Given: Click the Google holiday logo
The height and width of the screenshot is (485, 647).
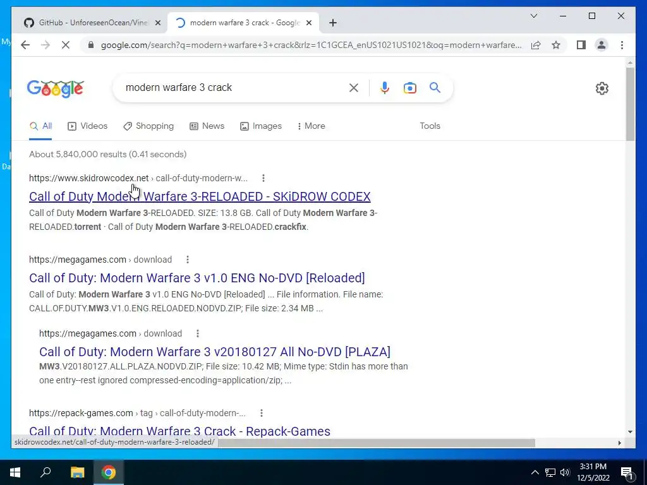Looking at the screenshot, I should click(56, 88).
